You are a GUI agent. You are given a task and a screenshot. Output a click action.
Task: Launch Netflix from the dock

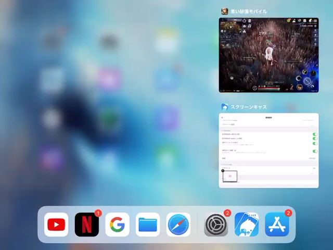87,224
